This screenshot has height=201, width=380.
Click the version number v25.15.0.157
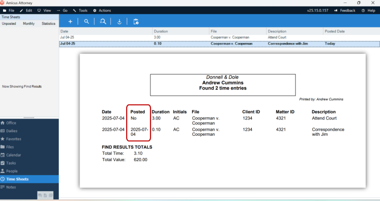[318, 11]
